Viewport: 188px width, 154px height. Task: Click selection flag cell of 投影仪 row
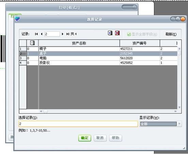point(32,63)
